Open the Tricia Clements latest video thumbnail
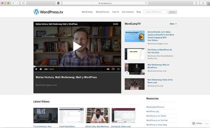The height and width of the screenshot is (128, 210). (45, 115)
